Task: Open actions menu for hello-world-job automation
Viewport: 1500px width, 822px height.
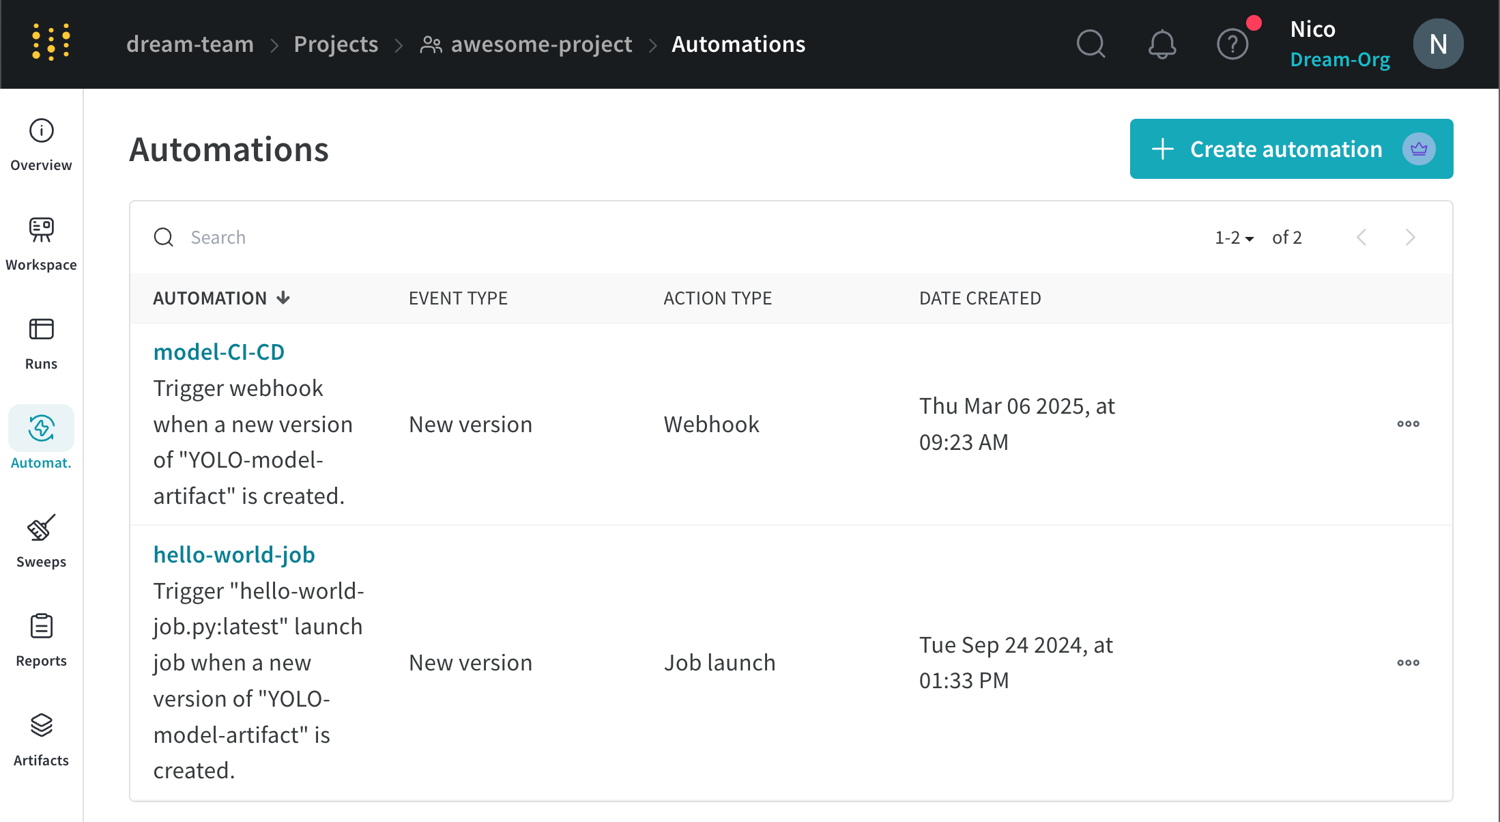Action: [x=1408, y=662]
